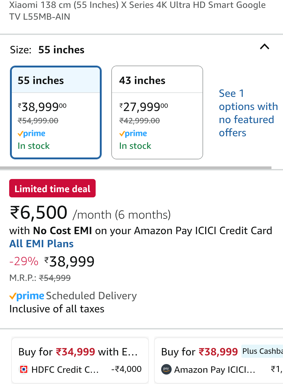Image resolution: width=283 pixels, height=384 pixels.
Task: Click the Limited time deal badge
Action: [x=52, y=188]
